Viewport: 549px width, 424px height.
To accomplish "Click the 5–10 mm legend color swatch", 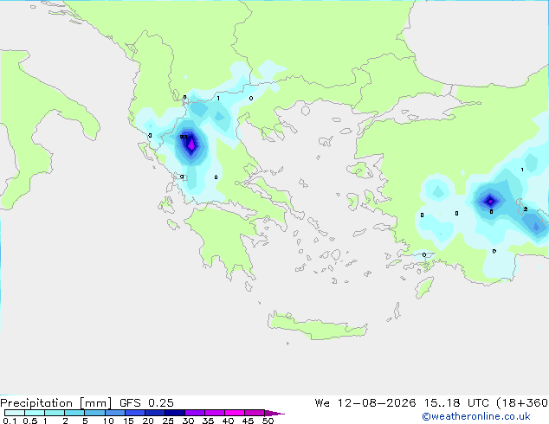I will pyautogui.click(x=94, y=413).
